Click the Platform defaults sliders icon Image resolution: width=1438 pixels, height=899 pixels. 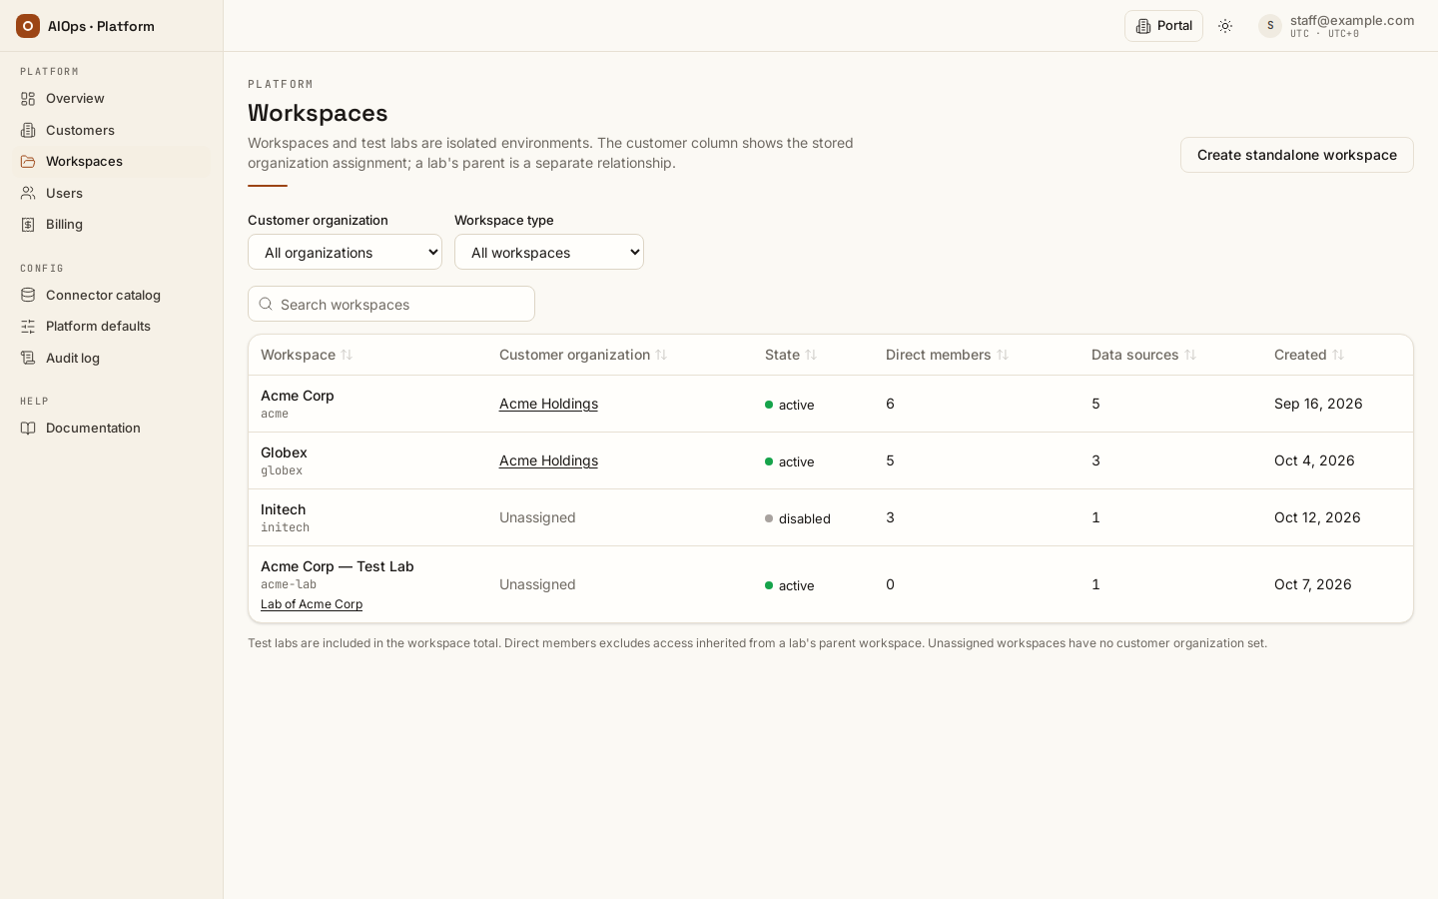point(28,326)
